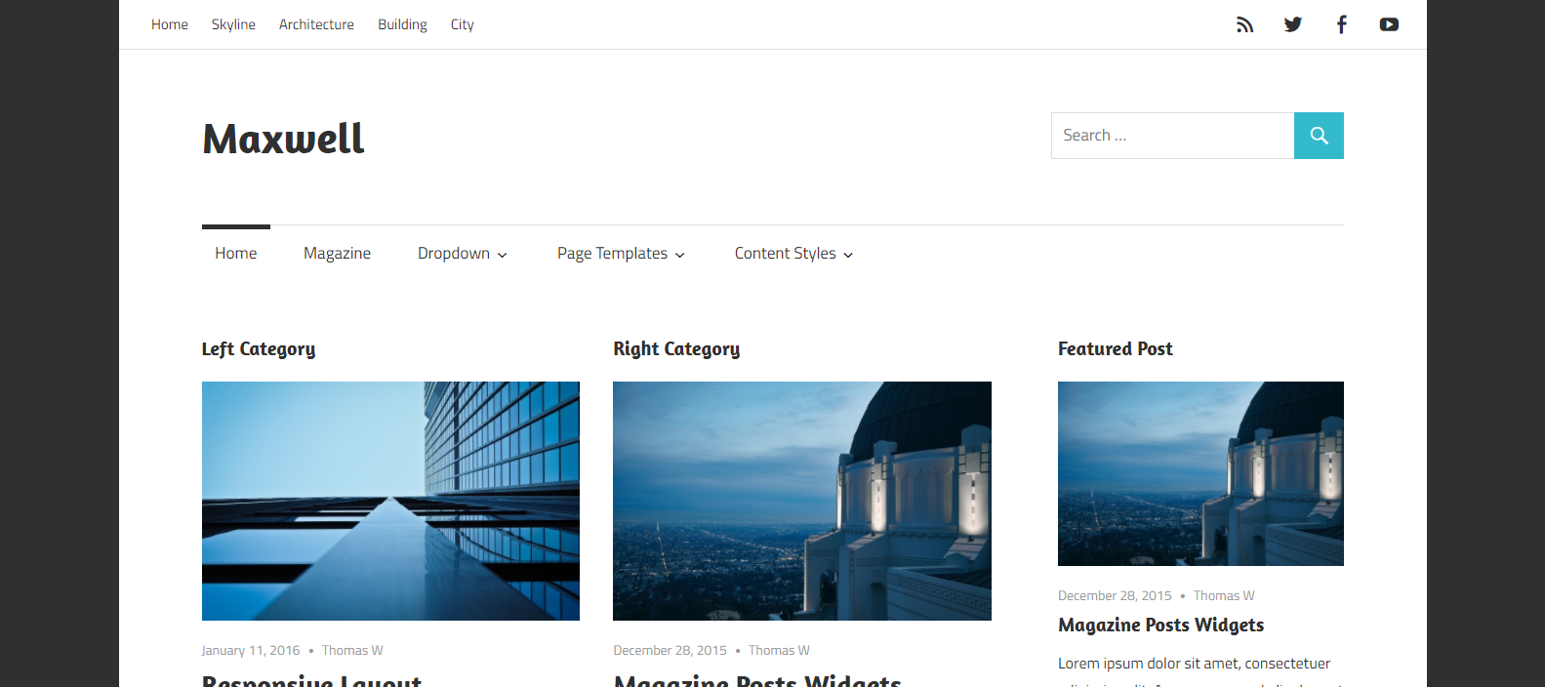Open the RSS feed icon

pyautogui.click(x=1244, y=24)
